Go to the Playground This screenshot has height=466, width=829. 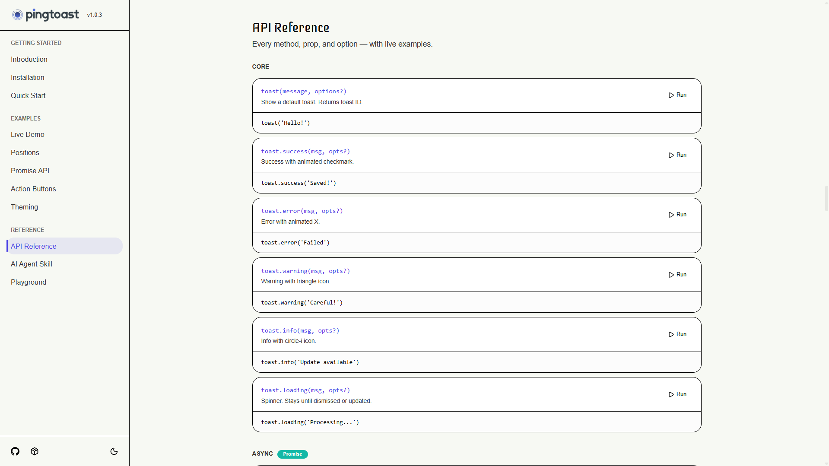(x=29, y=282)
